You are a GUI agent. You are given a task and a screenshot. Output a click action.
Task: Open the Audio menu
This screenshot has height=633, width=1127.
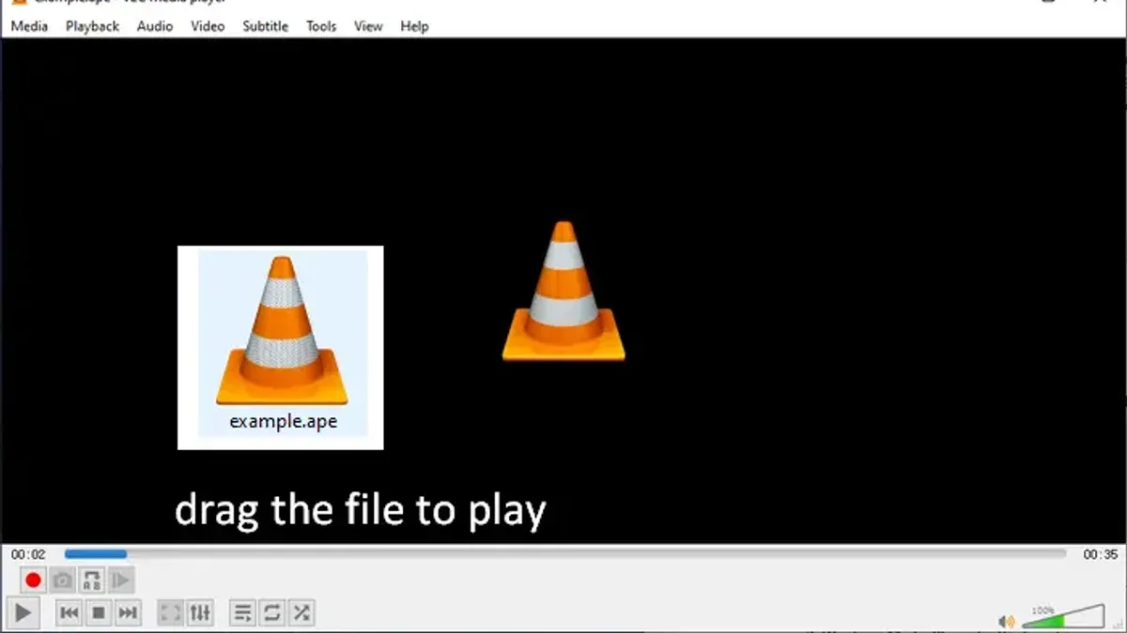[x=155, y=26]
